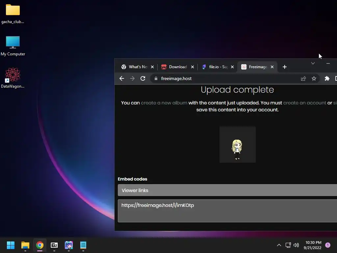Bookmark this tab with star icon
Image resolution: width=337 pixels, height=253 pixels.
pos(314,78)
